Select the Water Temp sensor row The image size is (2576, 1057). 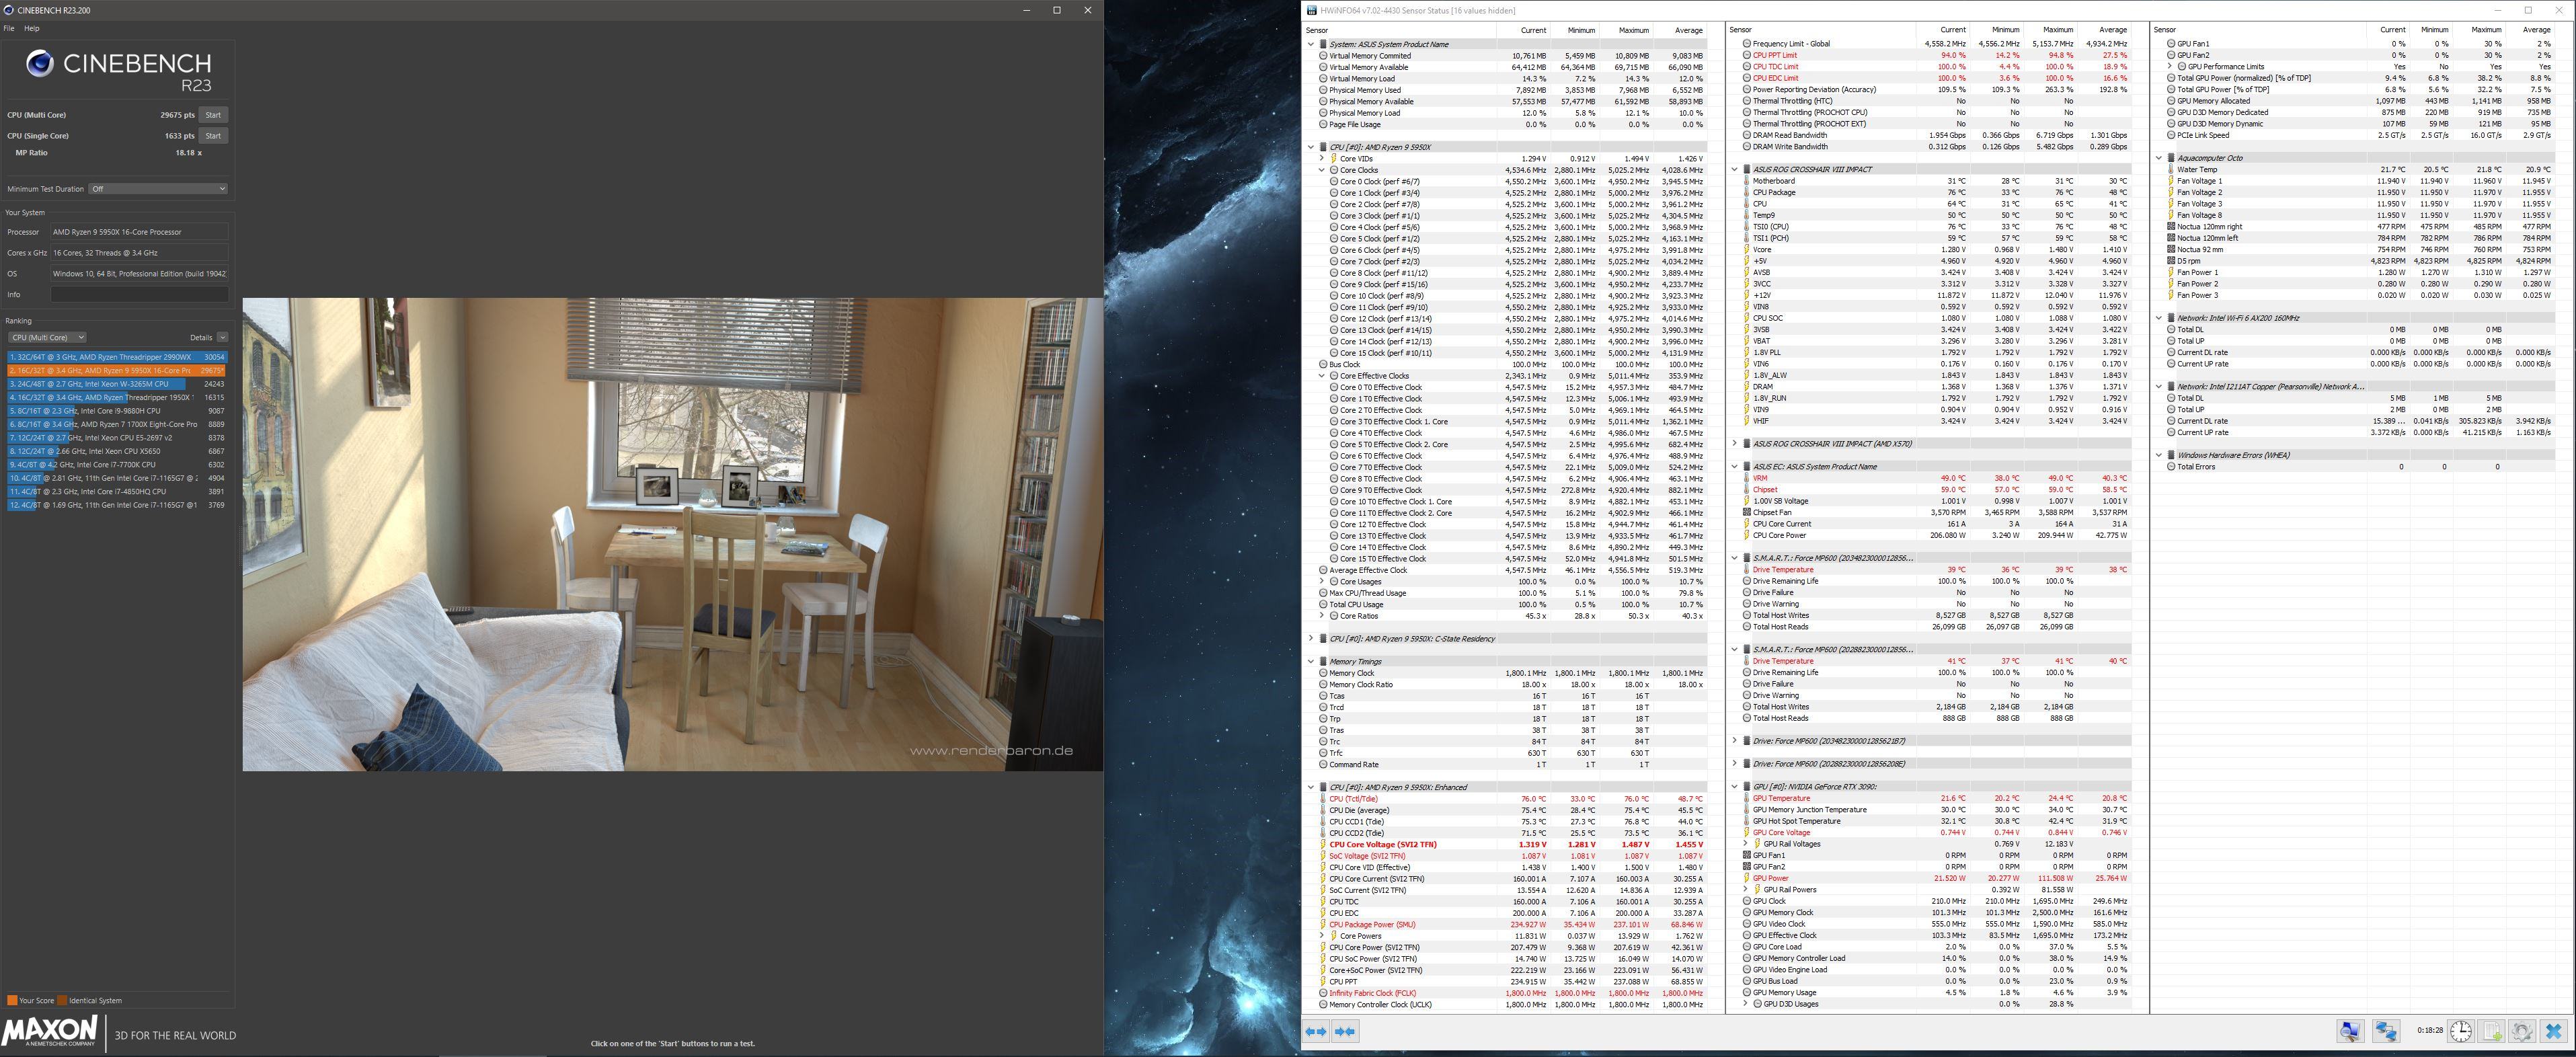click(x=2361, y=170)
